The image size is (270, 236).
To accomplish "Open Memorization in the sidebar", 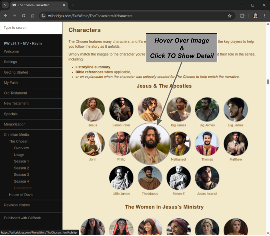I will tap(15, 124).
